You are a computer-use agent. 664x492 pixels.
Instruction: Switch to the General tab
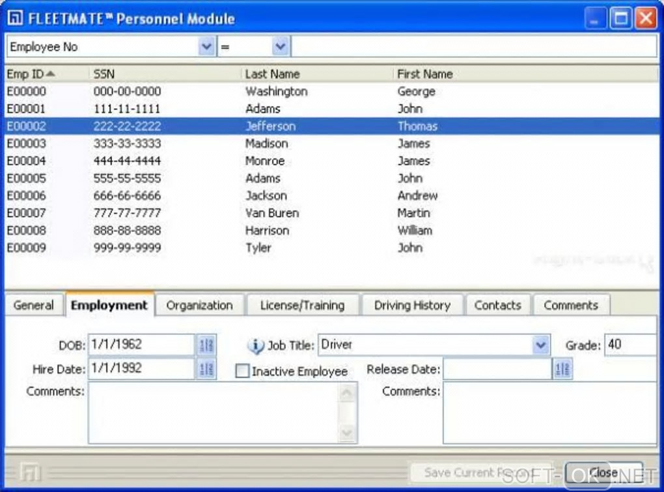click(33, 305)
